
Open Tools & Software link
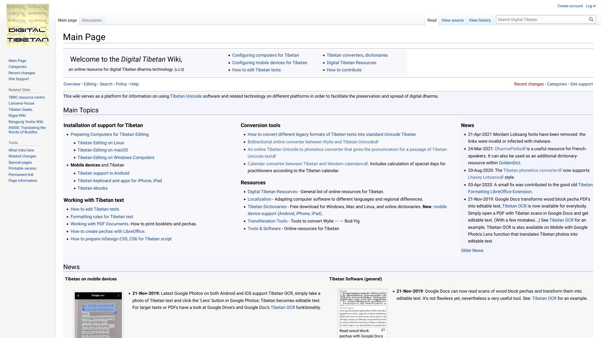264,228
